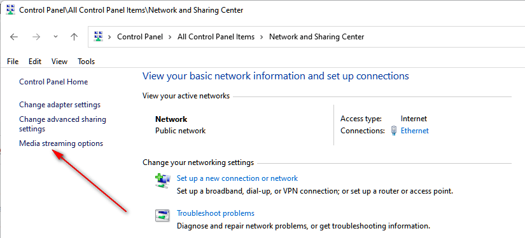This screenshot has height=238, width=525.
Task: Expand chevron after All Control Panel Items
Action: [262, 37]
